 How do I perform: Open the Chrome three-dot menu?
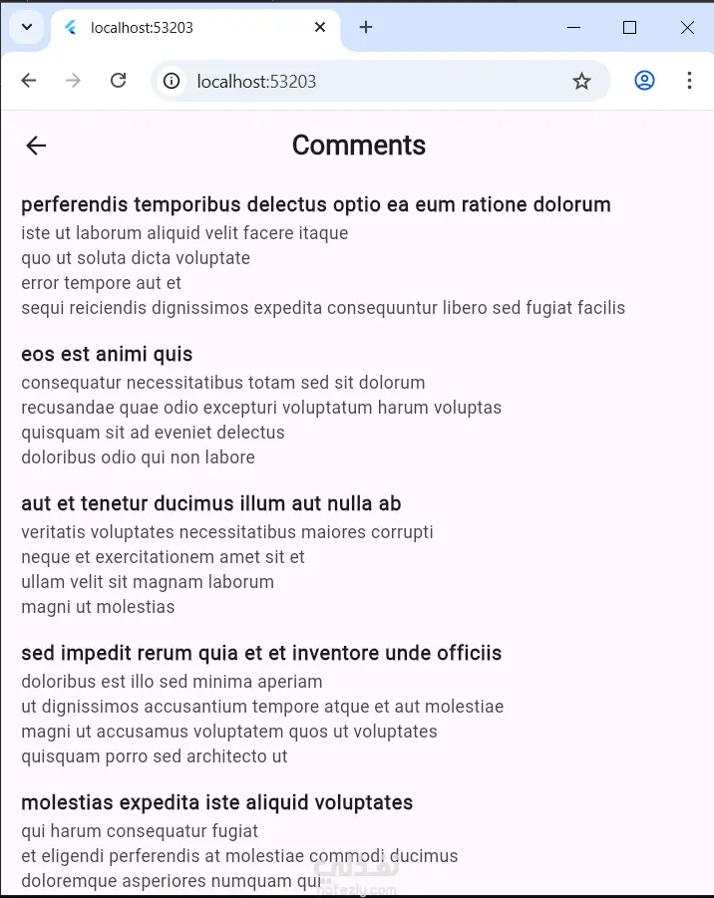[689, 81]
